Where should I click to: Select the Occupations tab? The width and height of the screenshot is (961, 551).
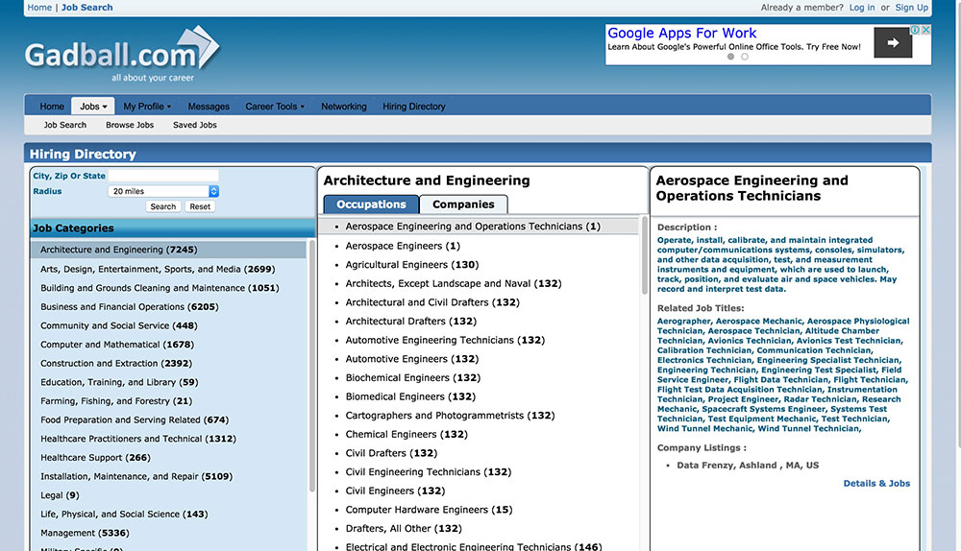point(371,204)
